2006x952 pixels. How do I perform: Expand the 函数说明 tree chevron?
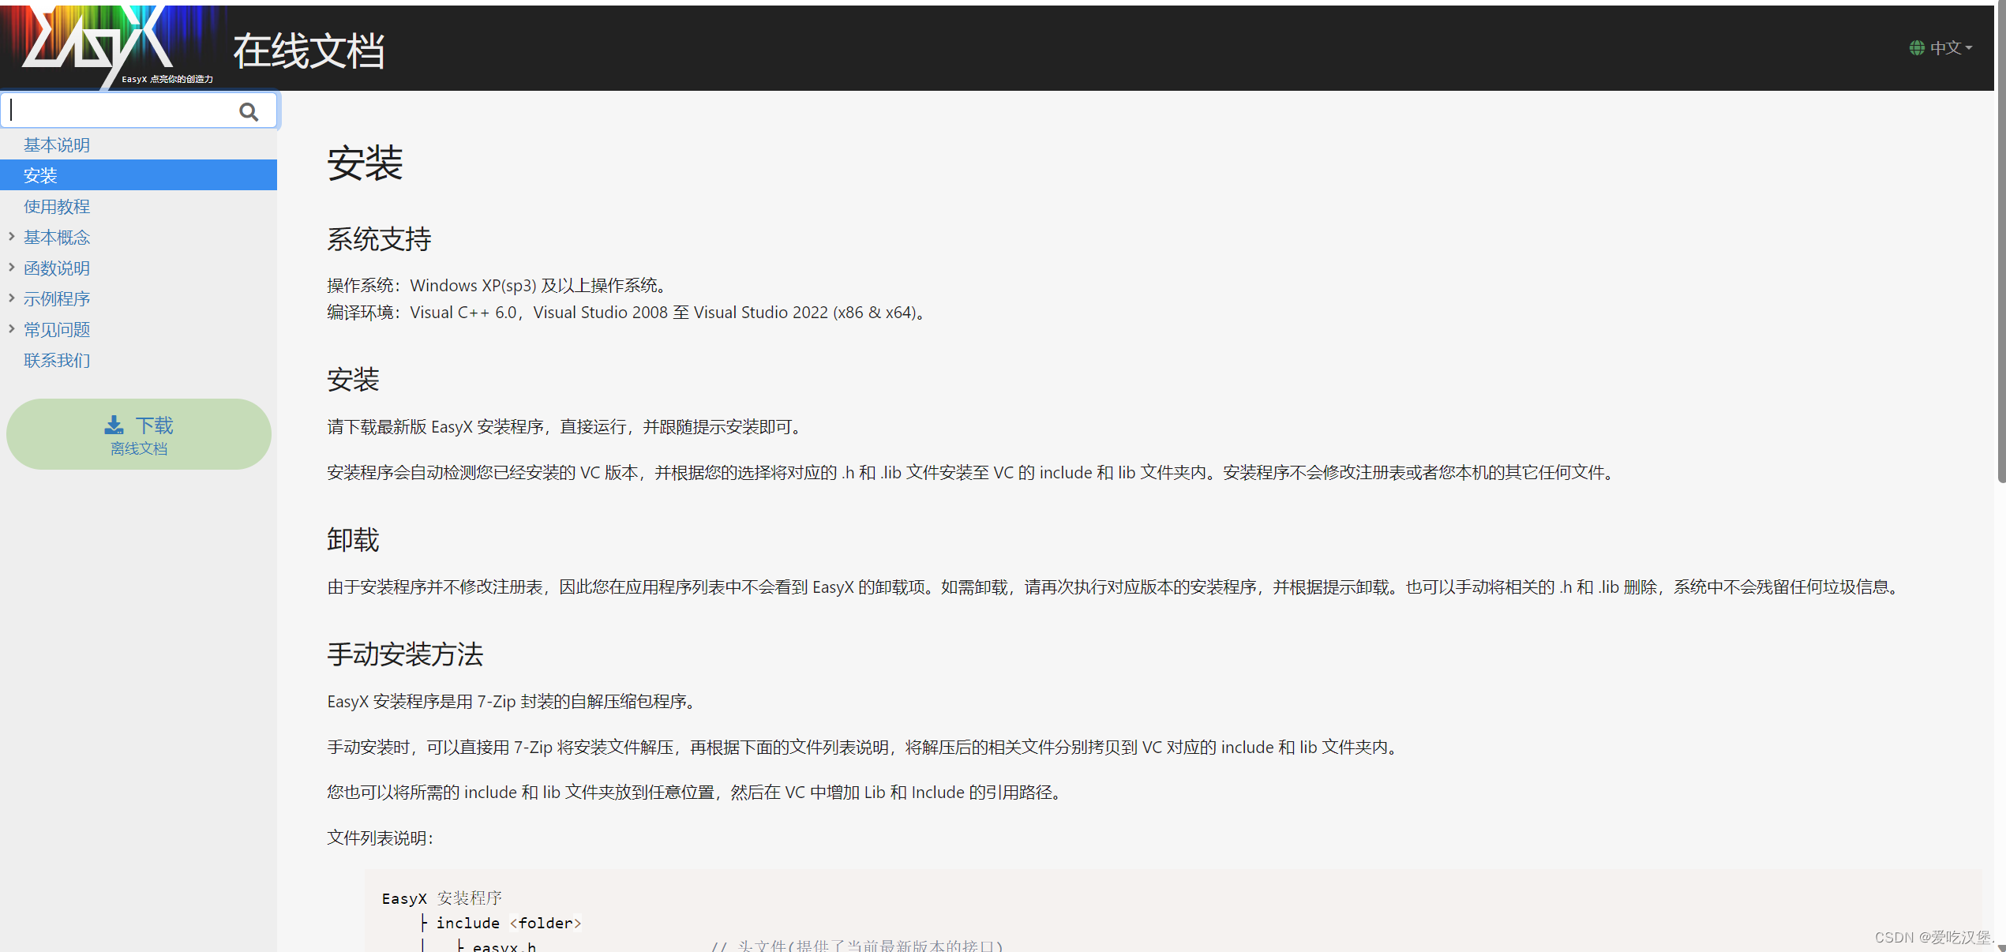(11, 267)
